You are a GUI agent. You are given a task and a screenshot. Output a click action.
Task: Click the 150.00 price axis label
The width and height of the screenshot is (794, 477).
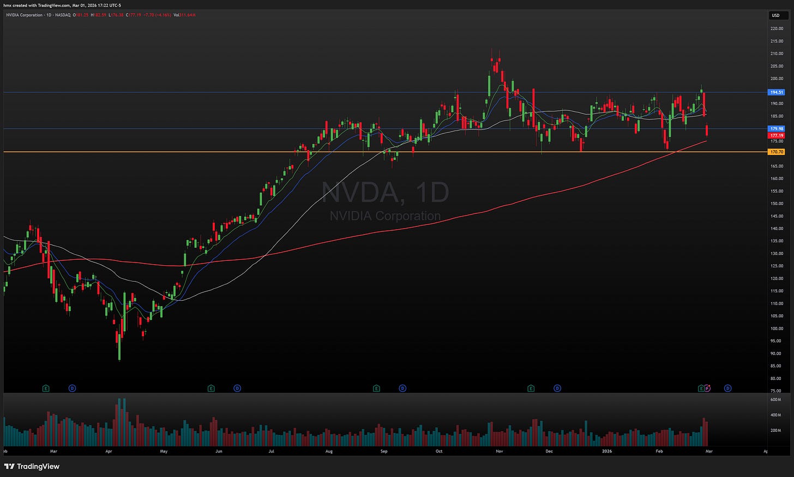[777, 204]
